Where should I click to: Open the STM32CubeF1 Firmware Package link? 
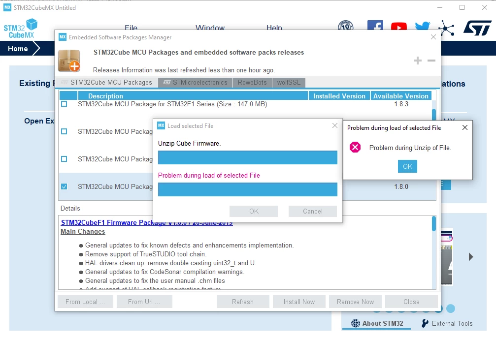(x=147, y=222)
